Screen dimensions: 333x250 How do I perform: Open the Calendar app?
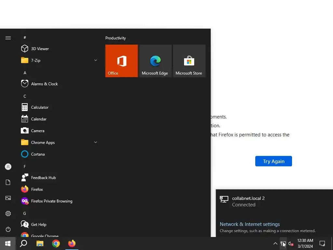59,119
